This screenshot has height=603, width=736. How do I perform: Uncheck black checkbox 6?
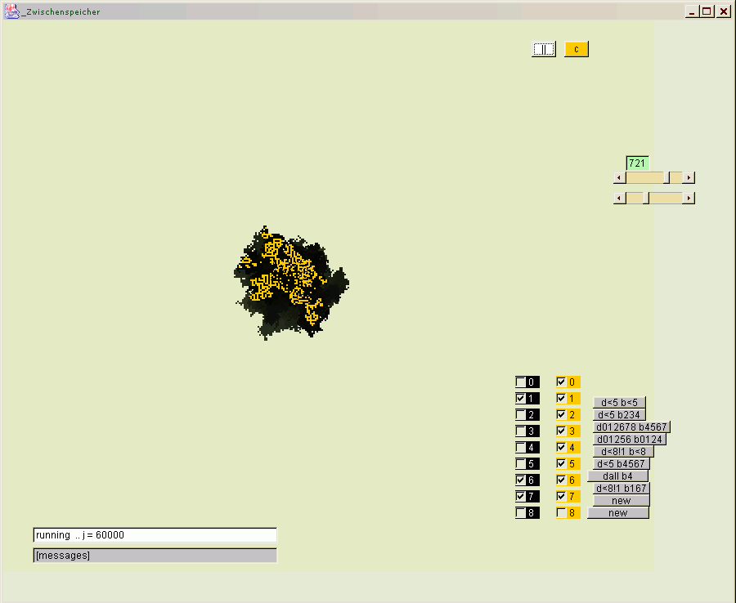[521, 480]
